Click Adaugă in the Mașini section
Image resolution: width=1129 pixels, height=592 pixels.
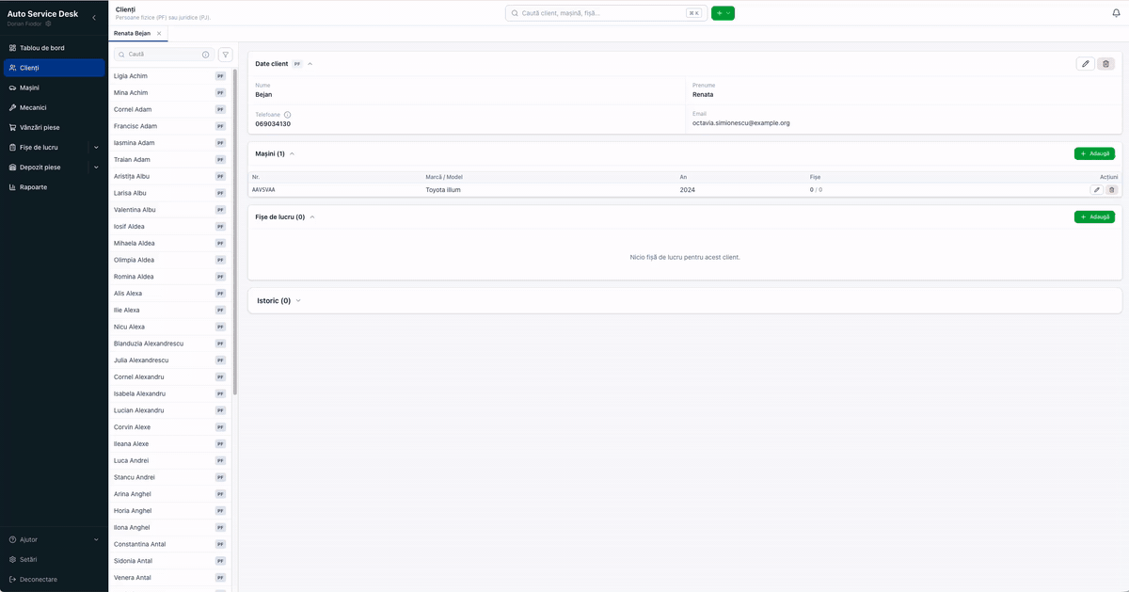pos(1094,153)
